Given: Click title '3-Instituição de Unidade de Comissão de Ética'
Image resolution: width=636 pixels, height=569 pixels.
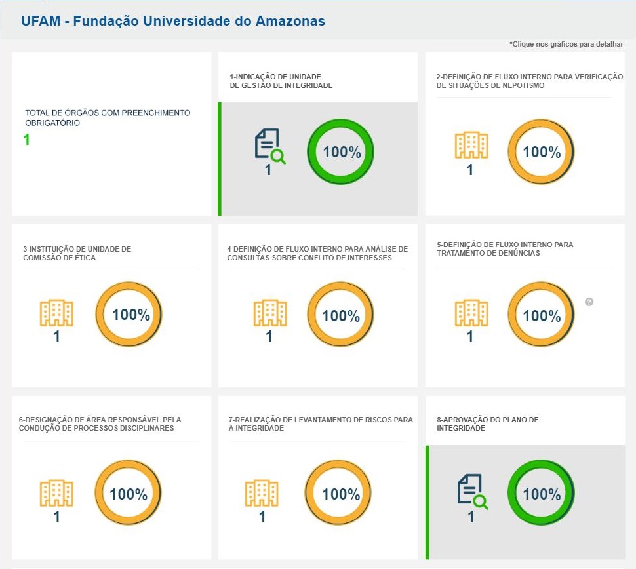Looking at the screenshot, I should (x=77, y=253).
